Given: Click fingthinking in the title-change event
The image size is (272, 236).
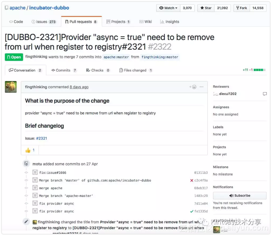Looking at the screenshot, I should (49, 222).
